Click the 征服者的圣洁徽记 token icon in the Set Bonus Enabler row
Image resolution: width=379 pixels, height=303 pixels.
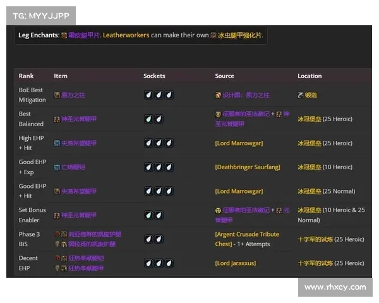tap(218, 210)
